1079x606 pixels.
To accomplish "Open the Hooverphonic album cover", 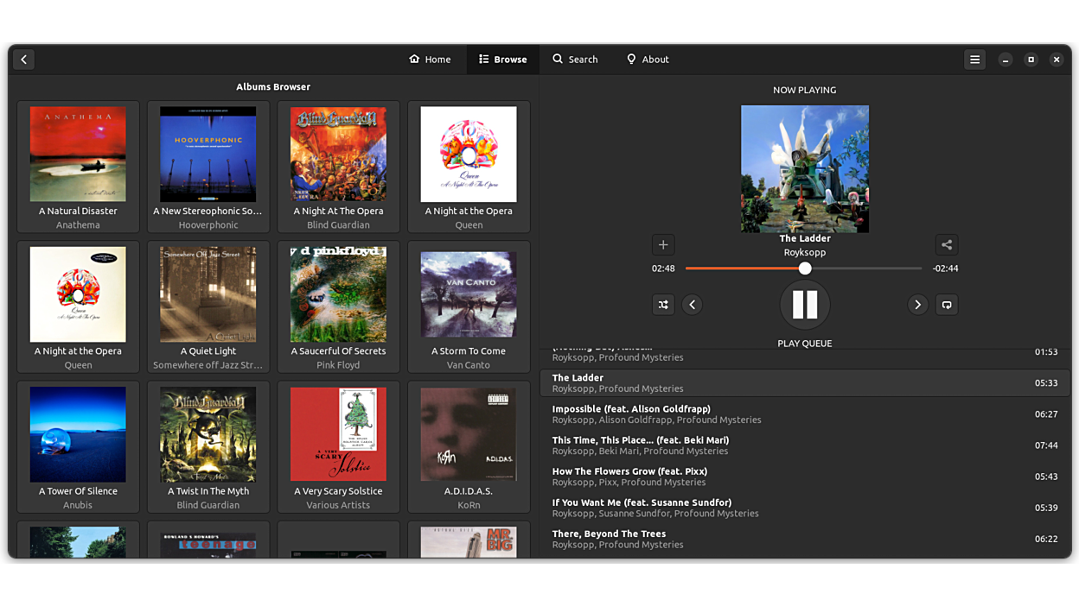I will pyautogui.click(x=207, y=155).
